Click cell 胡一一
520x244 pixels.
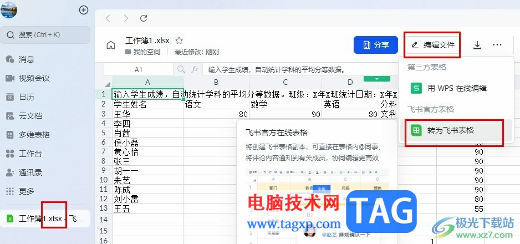(147, 171)
